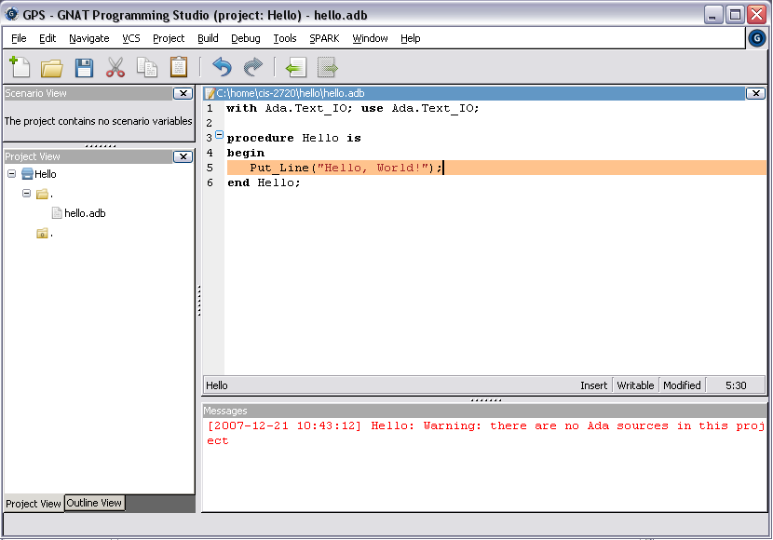Open the Build menu

(x=208, y=38)
